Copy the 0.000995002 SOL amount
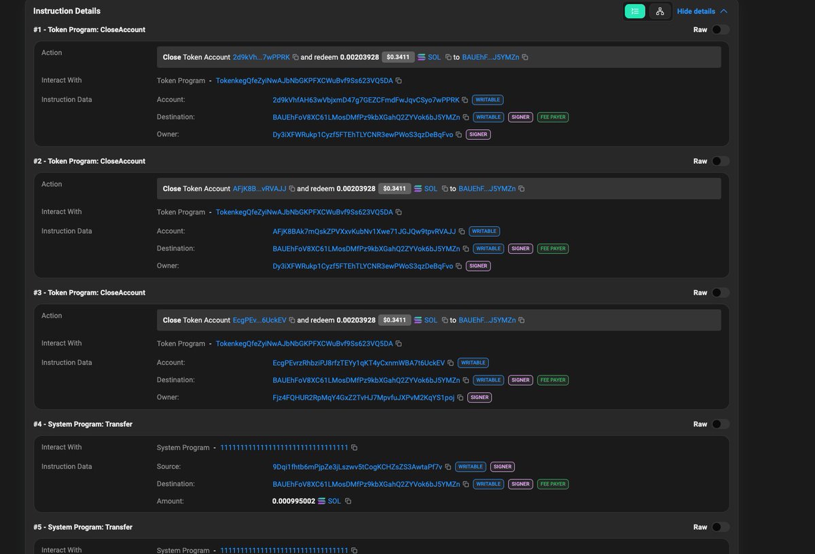This screenshot has width=815, height=554. point(348,501)
